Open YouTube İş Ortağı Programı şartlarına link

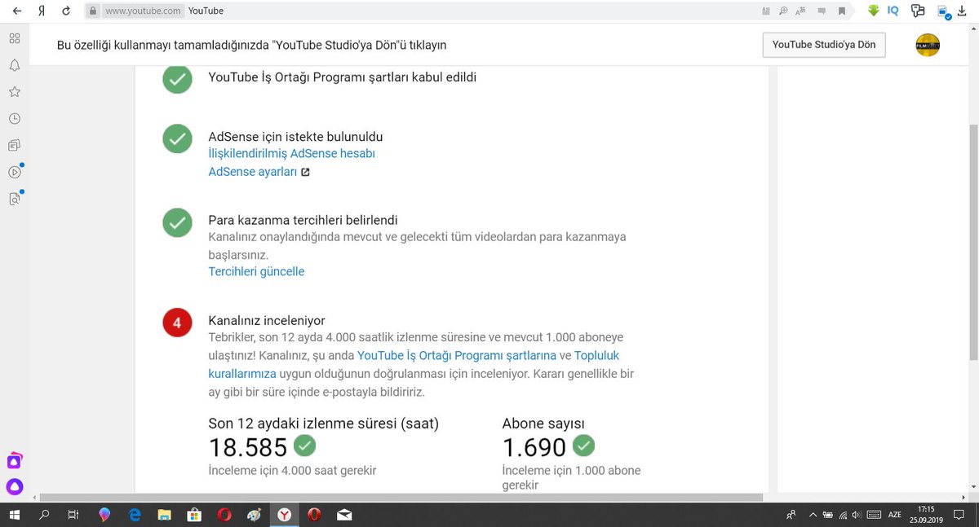click(x=457, y=355)
